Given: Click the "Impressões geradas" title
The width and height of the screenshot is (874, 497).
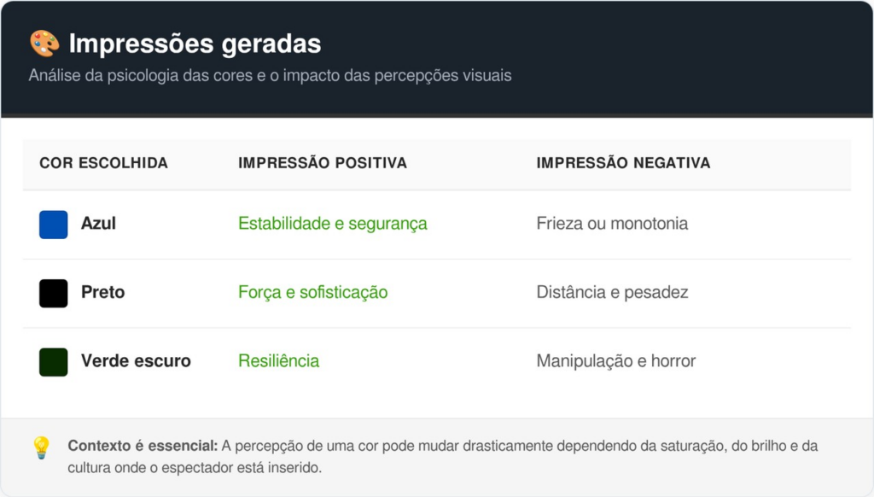Looking at the screenshot, I should tap(195, 44).
